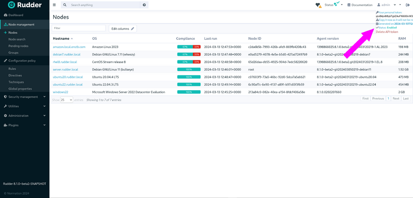Toggle the hamburger sidebar menu
The height and width of the screenshot is (198, 413).
coord(54,5)
